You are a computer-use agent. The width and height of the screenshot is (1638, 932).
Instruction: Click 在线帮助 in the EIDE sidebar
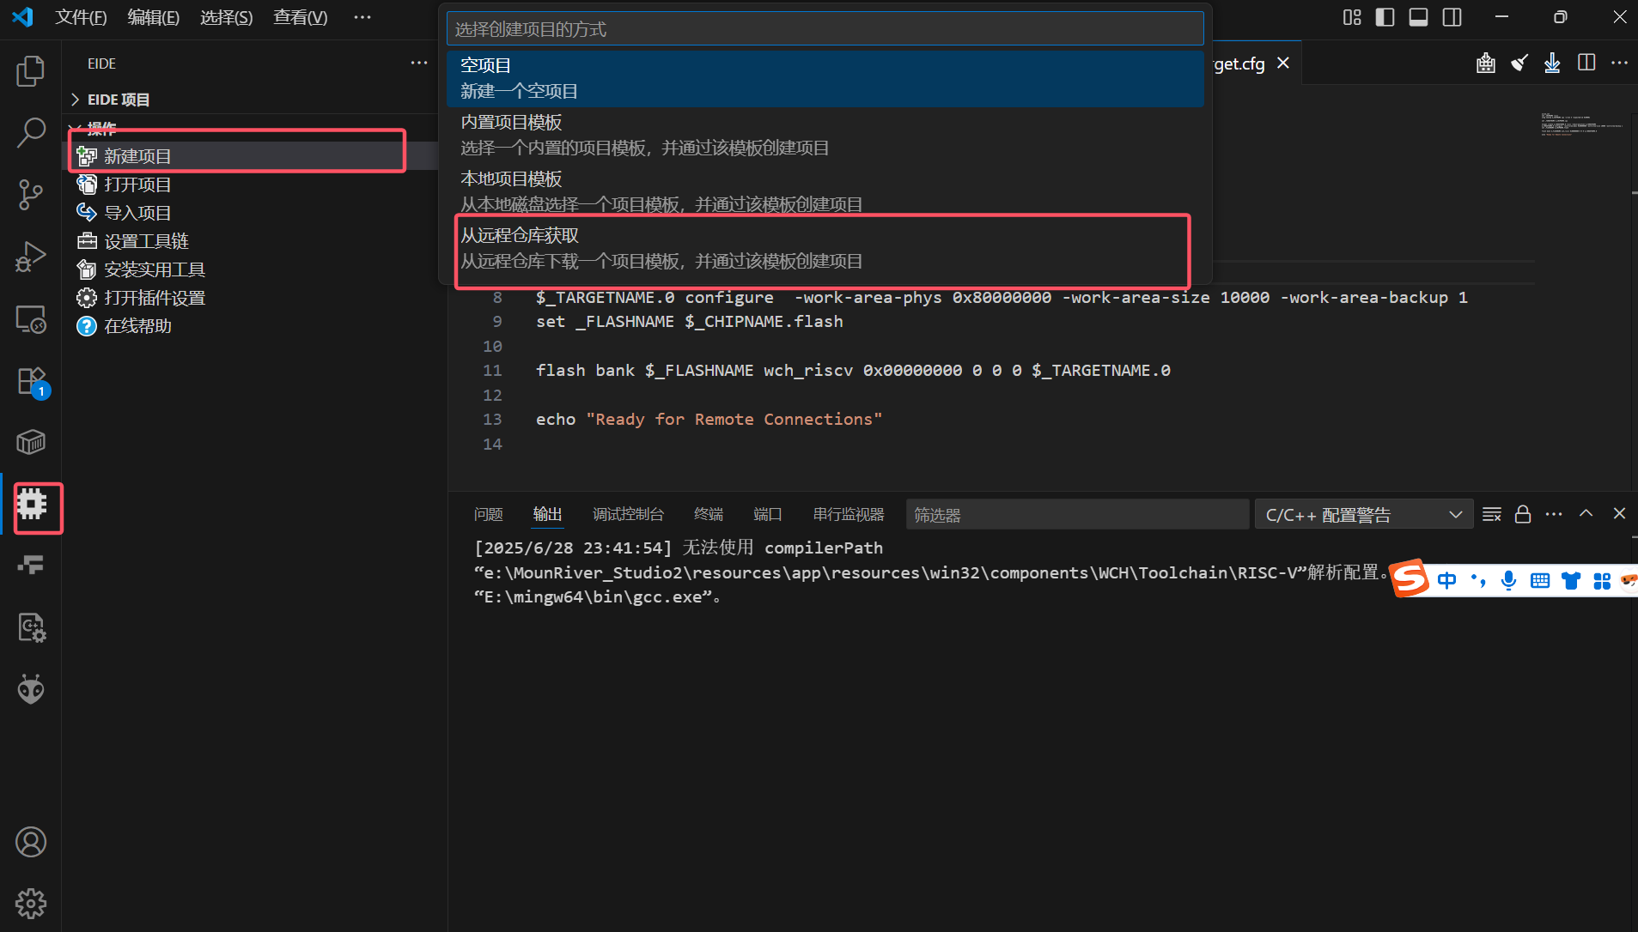pos(137,326)
